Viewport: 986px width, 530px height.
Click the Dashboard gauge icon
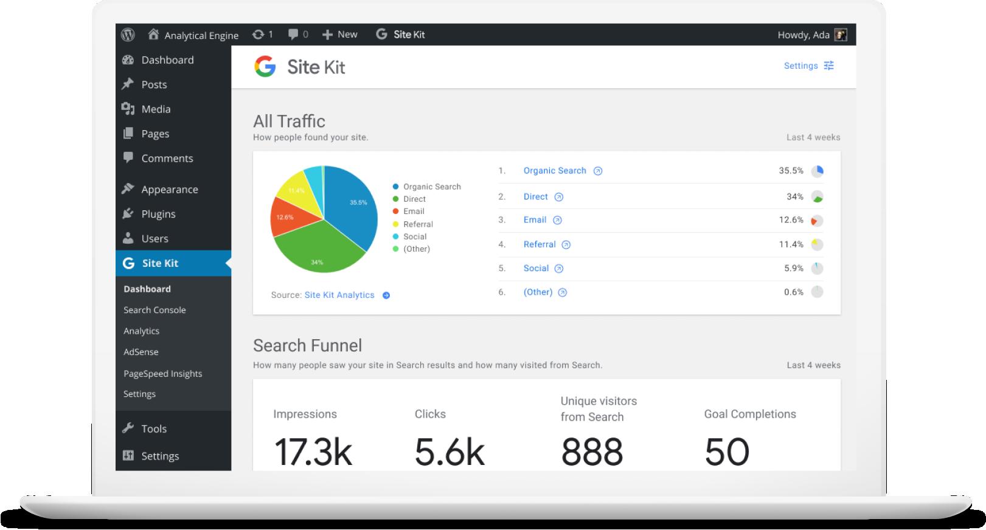(128, 60)
